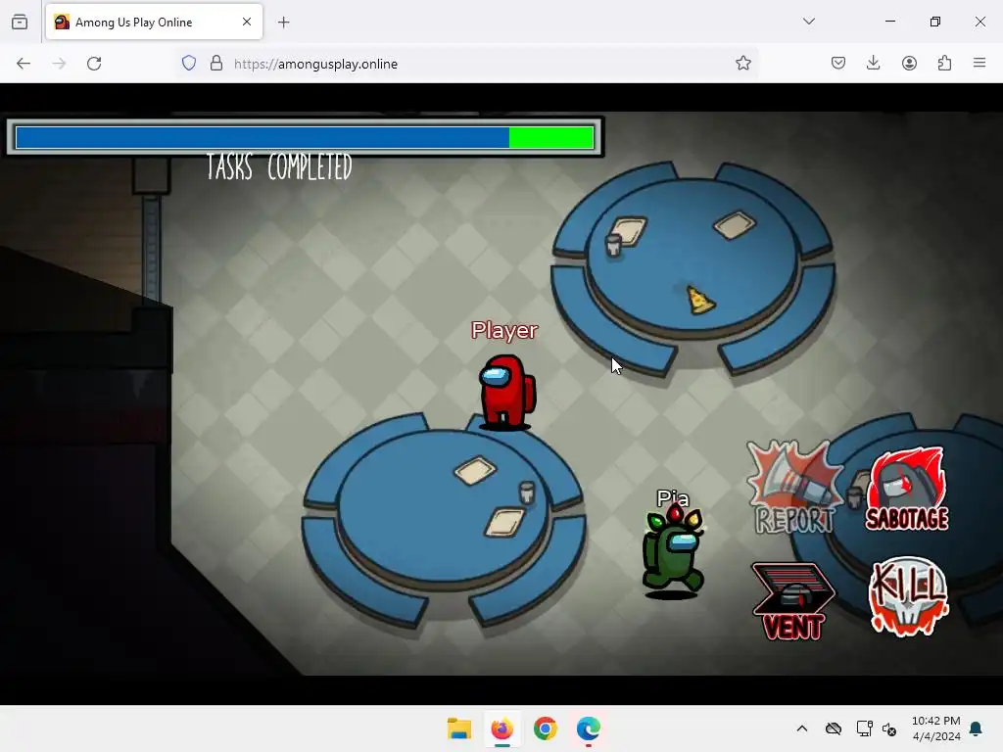Screen dimensions: 1003x752
Task: Select the Among Us Play Online tab
Action: click(154, 22)
